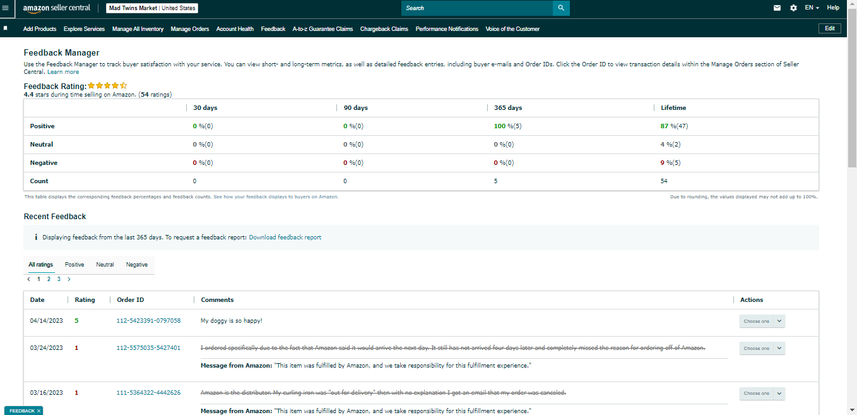Image resolution: width=857 pixels, height=415 pixels.
Task: Click the bookmark flag icon
Action: [x=5, y=28]
